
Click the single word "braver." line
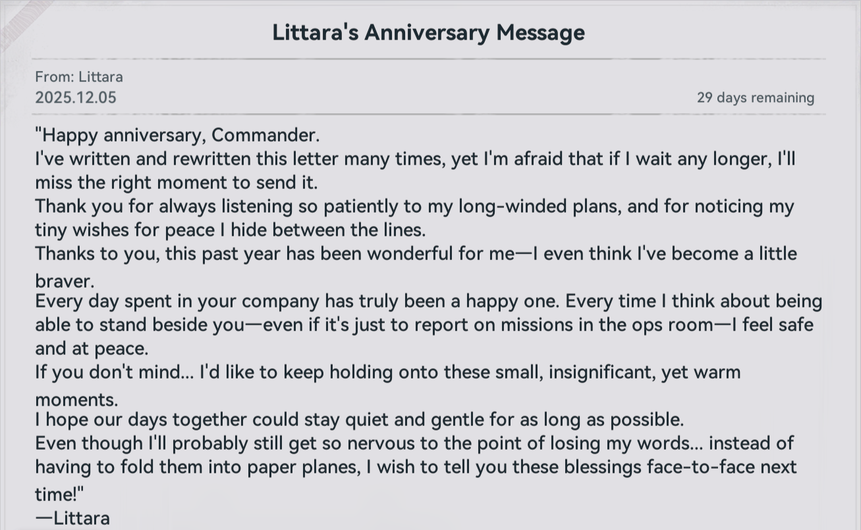coord(65,281)
